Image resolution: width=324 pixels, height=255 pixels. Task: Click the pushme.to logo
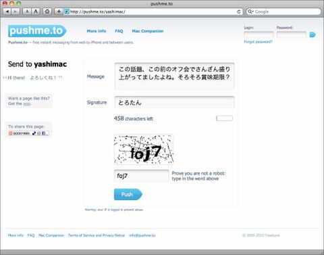[x=37, y=31]
